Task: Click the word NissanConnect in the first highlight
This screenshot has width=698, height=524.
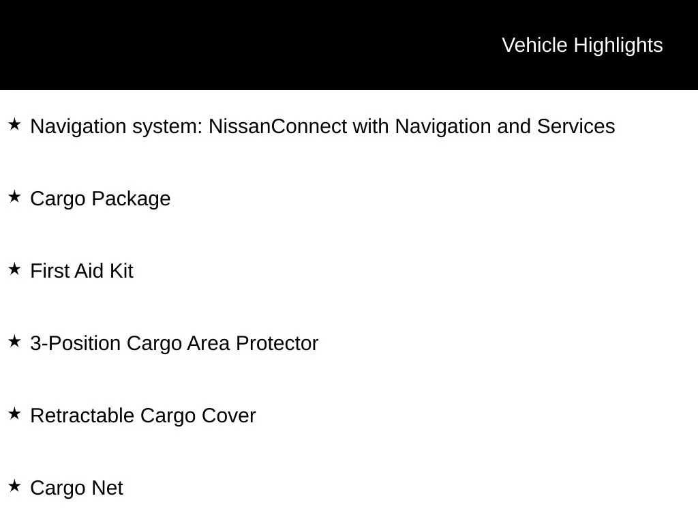Action: (278, 126)
